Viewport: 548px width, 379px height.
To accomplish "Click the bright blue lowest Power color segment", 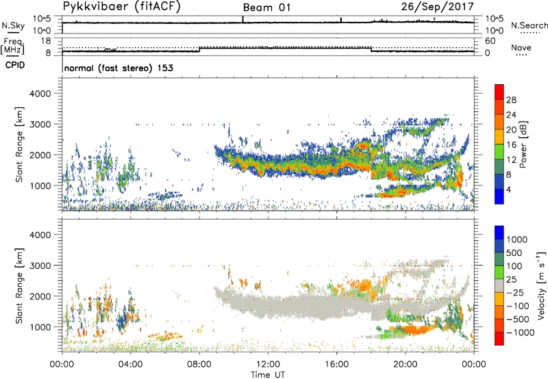I will 499,196.
